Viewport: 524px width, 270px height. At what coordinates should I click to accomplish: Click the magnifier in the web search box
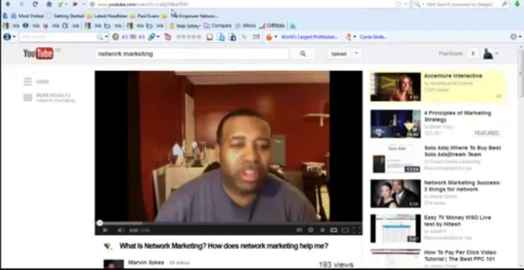(x=505, y=4)
